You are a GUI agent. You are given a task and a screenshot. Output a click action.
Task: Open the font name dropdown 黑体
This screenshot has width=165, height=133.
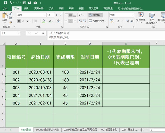click(x=45, y=15)
